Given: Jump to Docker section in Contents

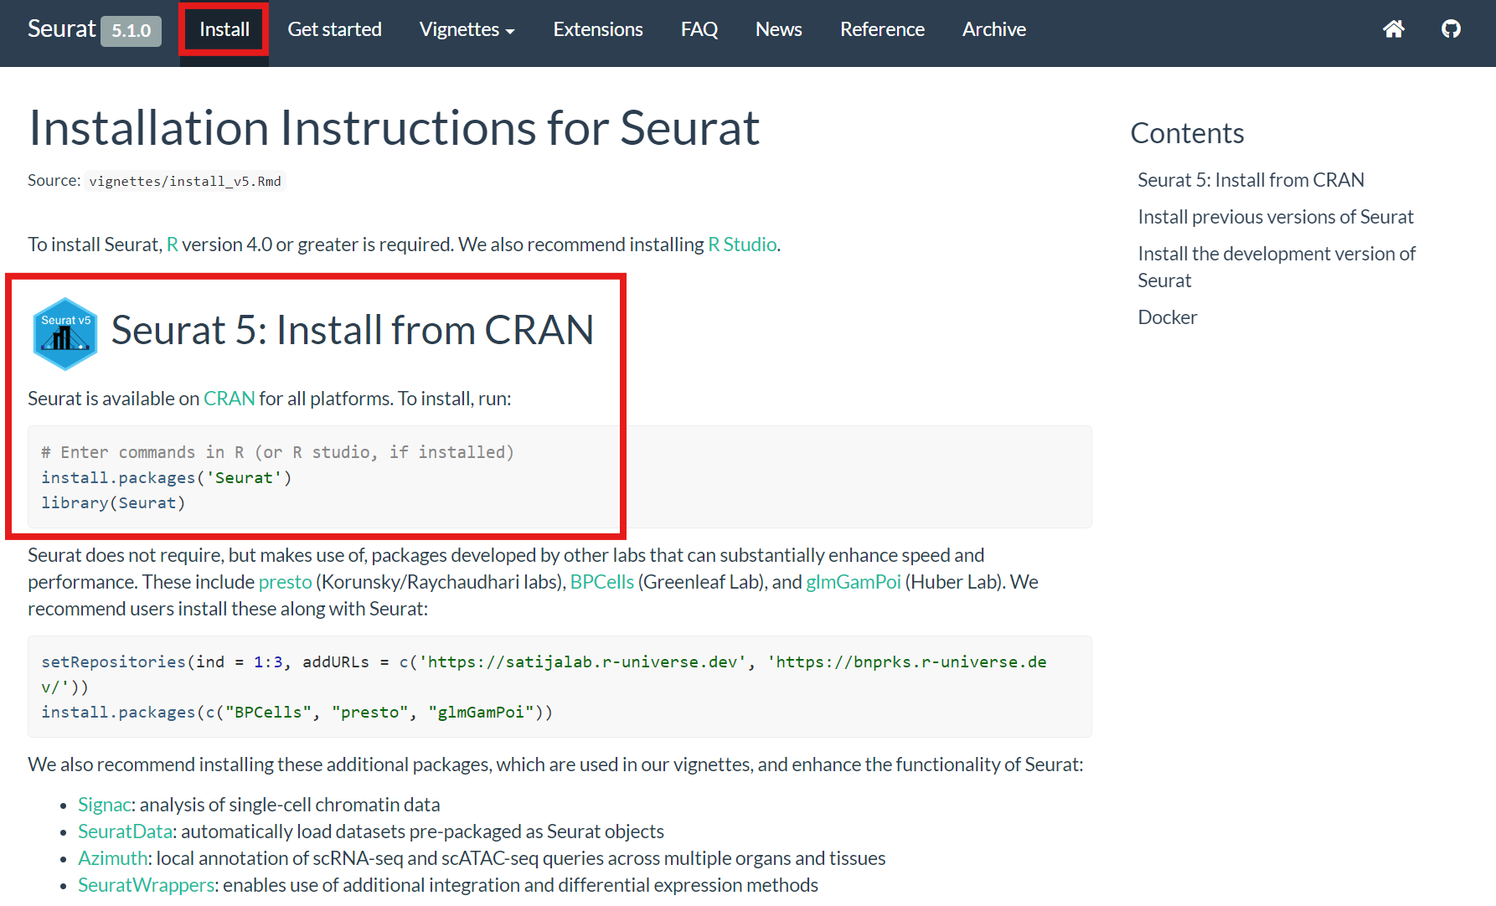Looking at the screenshot, I should pyautogui.click(x=1167, y=317).
